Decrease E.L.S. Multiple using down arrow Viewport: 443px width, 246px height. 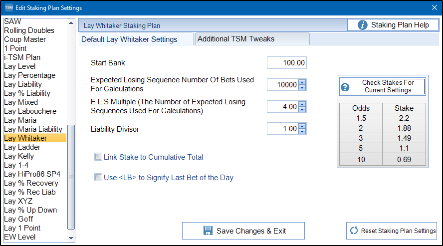click(302, 110)
